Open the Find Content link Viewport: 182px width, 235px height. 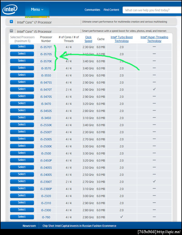pyautogui.click(x=111, y=10)
